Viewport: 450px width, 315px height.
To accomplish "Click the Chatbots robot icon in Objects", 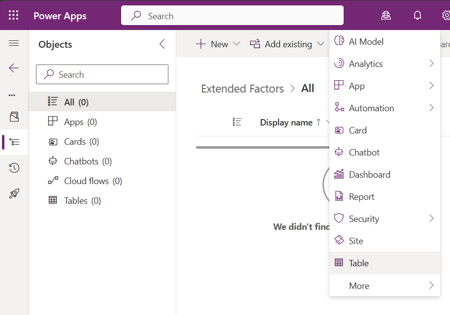I will pos(53,160).
